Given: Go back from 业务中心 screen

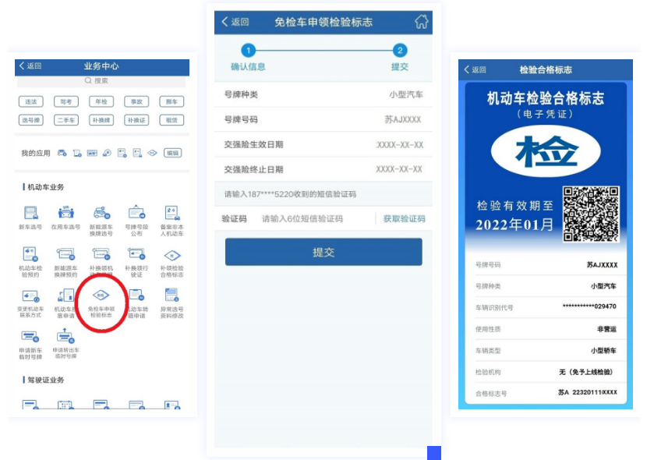Looking at the screenshot, I should 30,66.
